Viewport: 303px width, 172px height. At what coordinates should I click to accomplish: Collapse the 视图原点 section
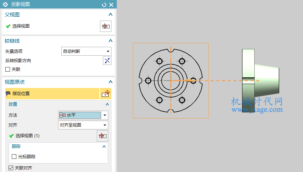tap(110, 82)
